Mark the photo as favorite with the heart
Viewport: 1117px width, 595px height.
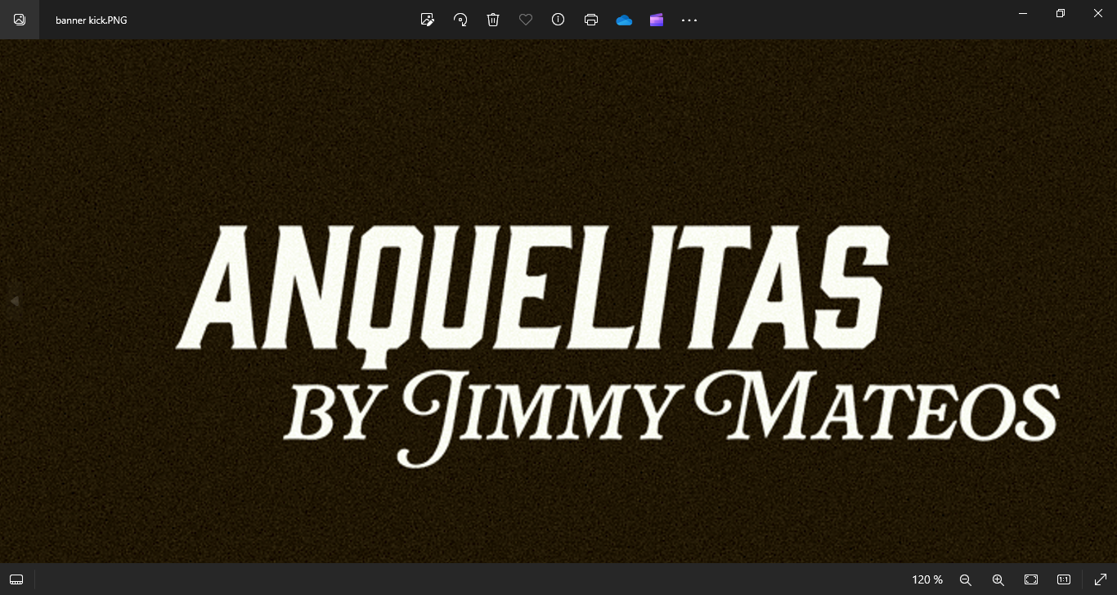click(526, 20)
